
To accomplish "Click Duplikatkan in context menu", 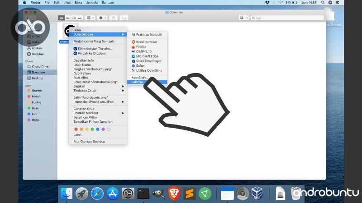I will [98, 74].
